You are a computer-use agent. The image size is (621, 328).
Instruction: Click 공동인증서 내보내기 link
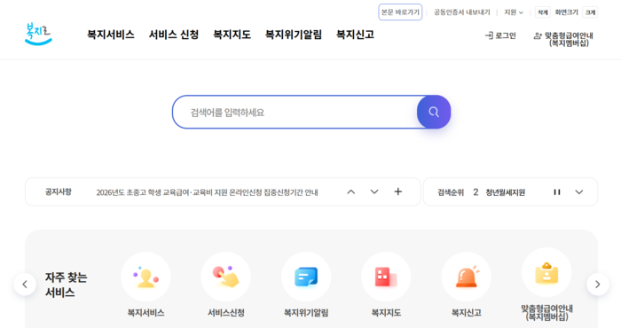click(462, 12)
